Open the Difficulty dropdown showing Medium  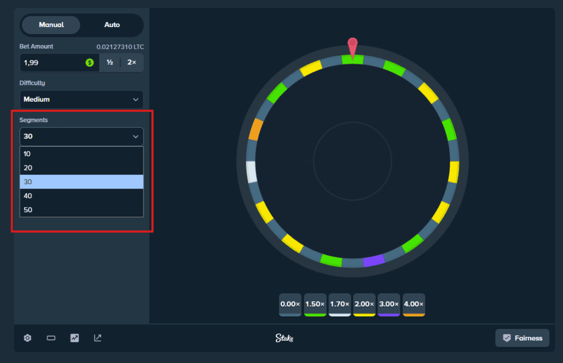pos(81,100)
